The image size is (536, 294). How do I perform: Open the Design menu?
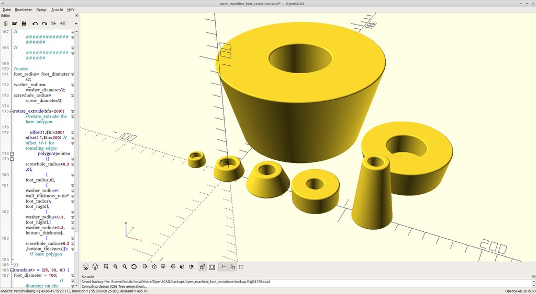pyautogui.click(x=41, y=9)
